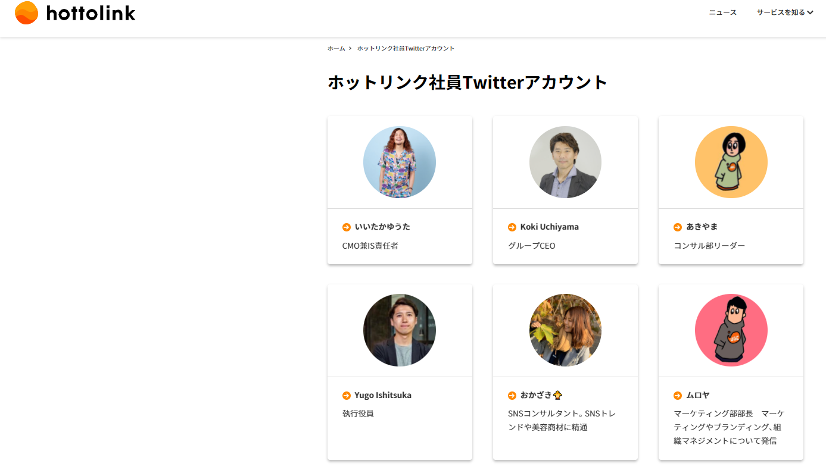Click the orange arrow icon beside Koki Uchiyama
This screenshot has height=470, width=826.
[512, 227]
